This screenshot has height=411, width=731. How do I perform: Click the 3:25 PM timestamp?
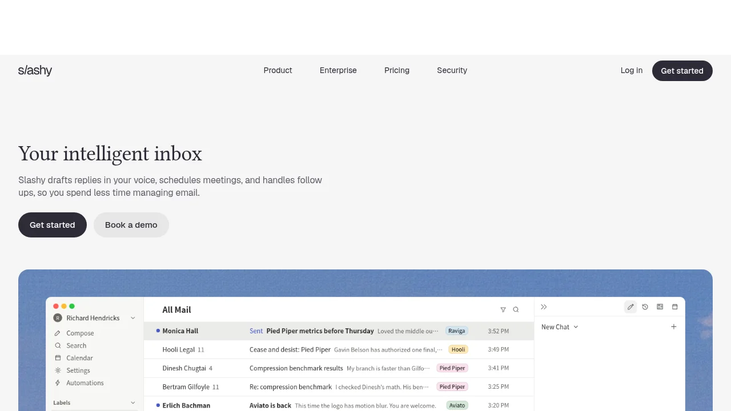click(x=499, y=387)
